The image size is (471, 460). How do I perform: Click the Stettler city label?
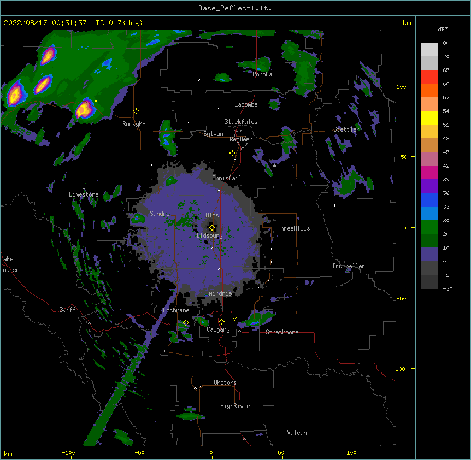(346, 129)
